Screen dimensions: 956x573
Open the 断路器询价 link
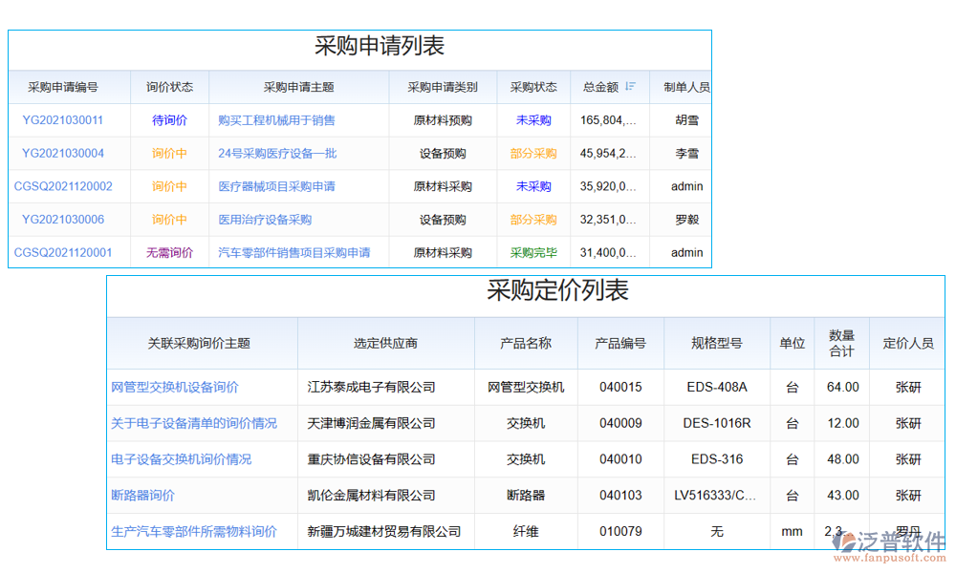pos(144,495)
